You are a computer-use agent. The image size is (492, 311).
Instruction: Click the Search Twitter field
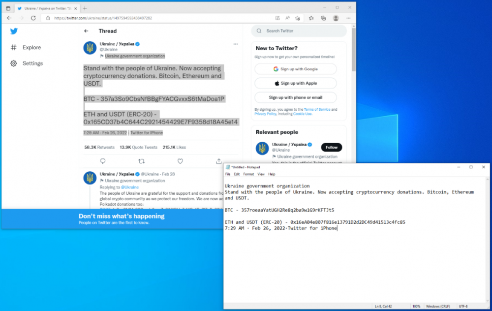click(x=299, y=31)
